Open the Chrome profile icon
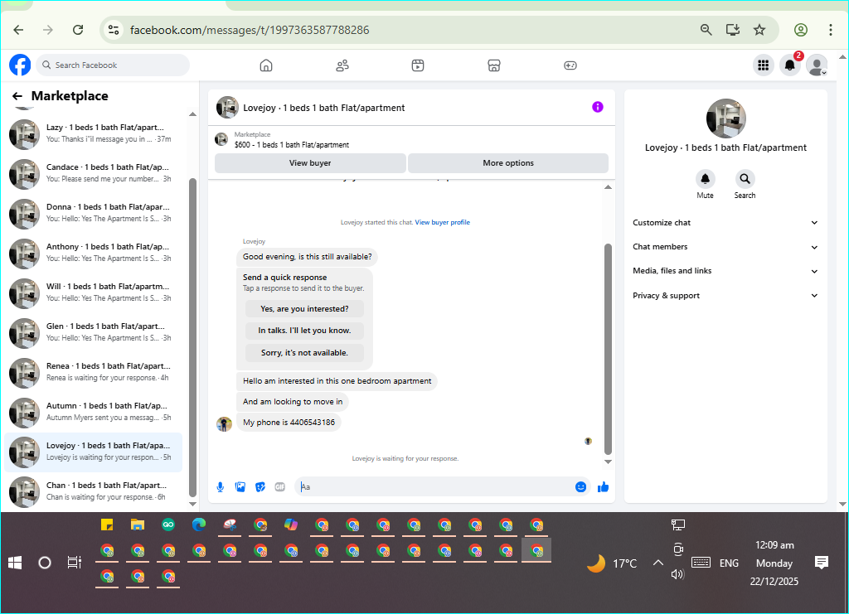Image resolution: width=849 pixels, height=614 pixels. tap(801, 30)
